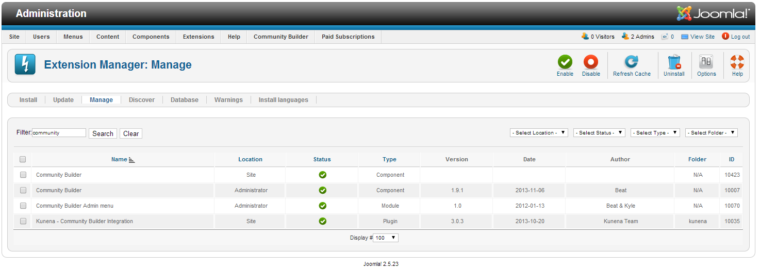Sort by Status column header
This screenshot has width=760, height=269.
pyautogui.click(x=322, y=160)
